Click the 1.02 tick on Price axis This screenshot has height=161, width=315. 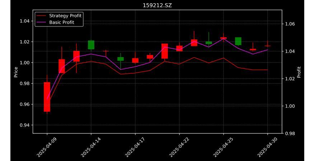(x=24, y=42)
